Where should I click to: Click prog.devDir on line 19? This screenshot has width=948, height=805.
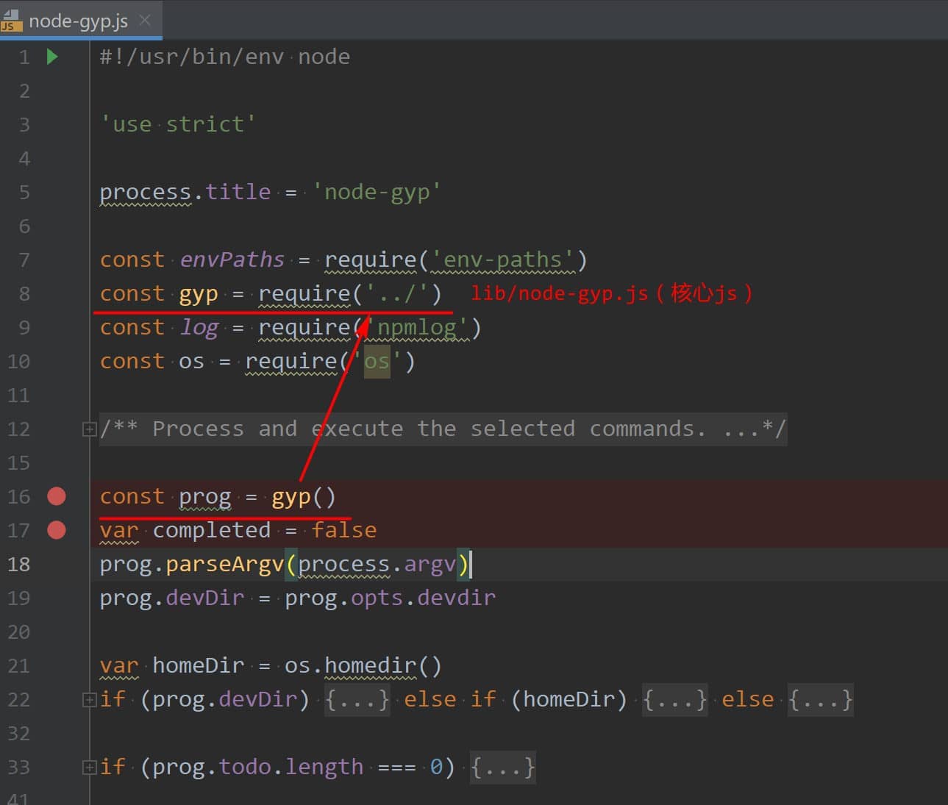pyautogui.click(x=172, y=598)
